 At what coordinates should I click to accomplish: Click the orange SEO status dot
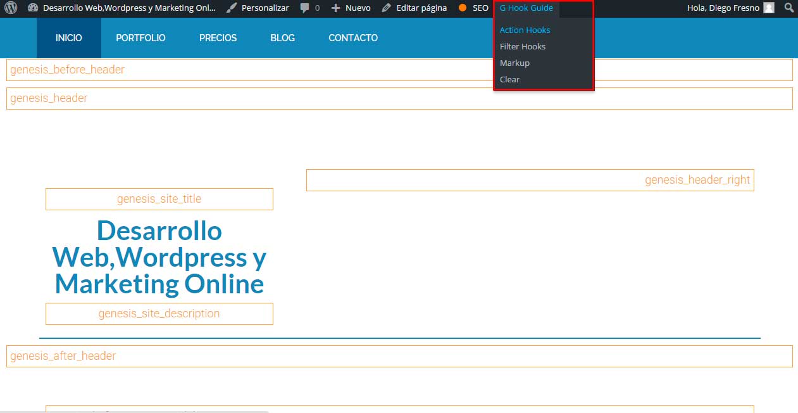463,8
